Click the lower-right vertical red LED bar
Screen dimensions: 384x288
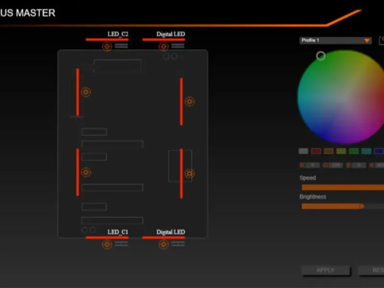[x=181, y=173]
